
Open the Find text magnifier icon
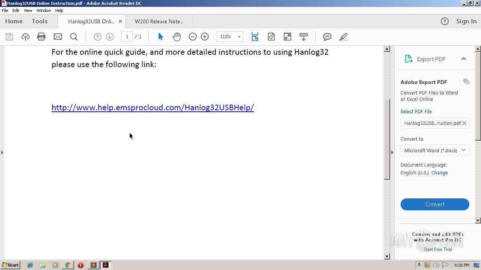[x=74, y=37]
